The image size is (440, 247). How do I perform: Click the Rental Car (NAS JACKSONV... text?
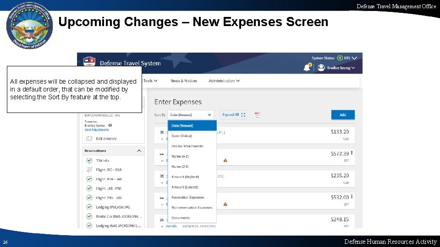click(x=119, y=216)
